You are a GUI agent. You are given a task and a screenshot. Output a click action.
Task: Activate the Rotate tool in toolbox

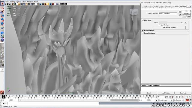2,20
